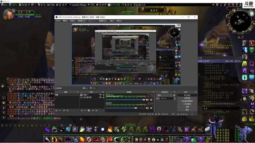The width and height of the screenshot is (255, 143).
Task: Click the 属性 gear button above the panels
Action: click(x=85, y=88)
